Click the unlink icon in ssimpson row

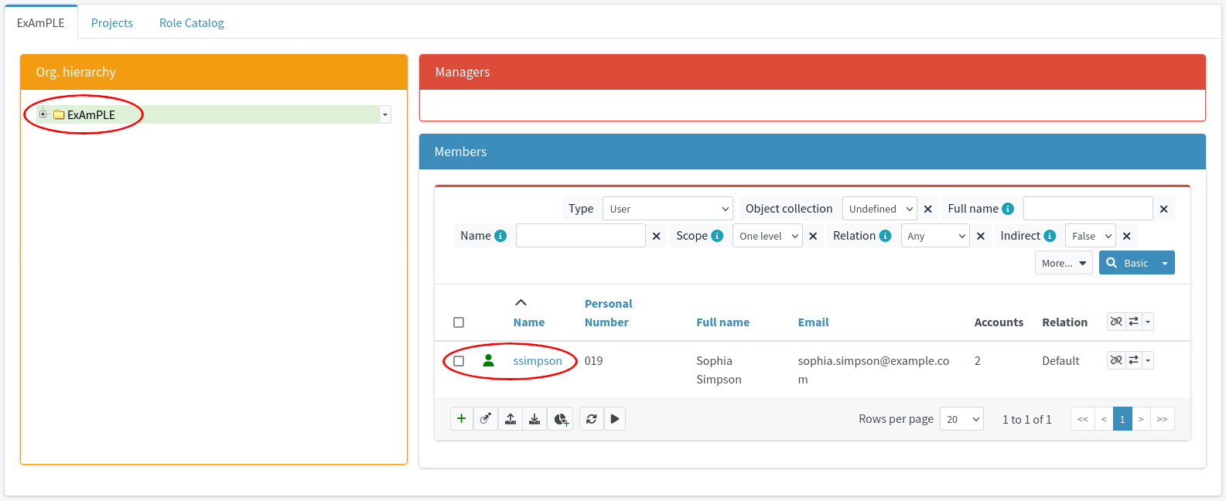(x=1116, y=360)
